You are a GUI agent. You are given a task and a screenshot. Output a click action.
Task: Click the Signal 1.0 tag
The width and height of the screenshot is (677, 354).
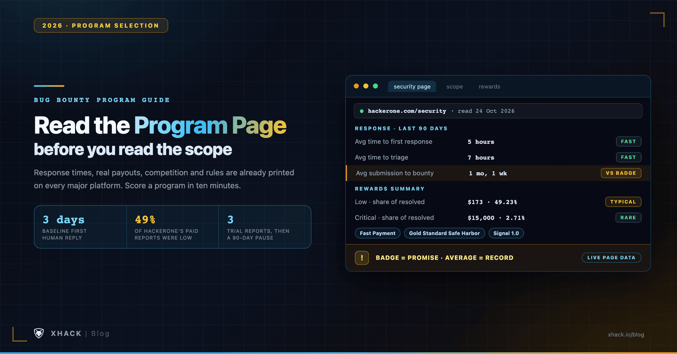tap(506, 233)
